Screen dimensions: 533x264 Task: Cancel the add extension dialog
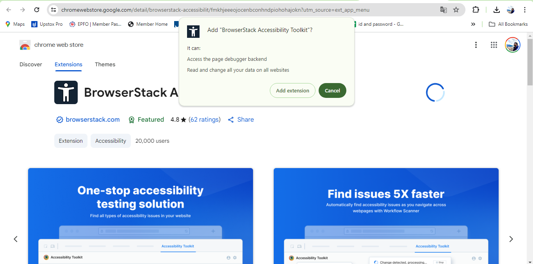tap(332, 90)
